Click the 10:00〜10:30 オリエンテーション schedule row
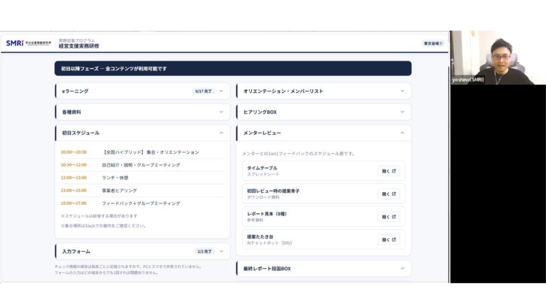The height and width of the screenshot is (307, 546). pyautogui.click(x=142, y=152)
